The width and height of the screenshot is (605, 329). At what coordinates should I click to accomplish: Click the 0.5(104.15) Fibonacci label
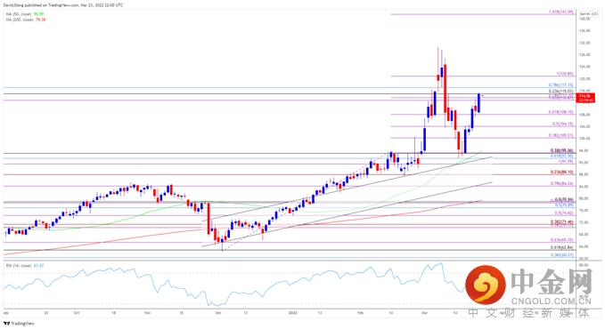click(562, 124)
